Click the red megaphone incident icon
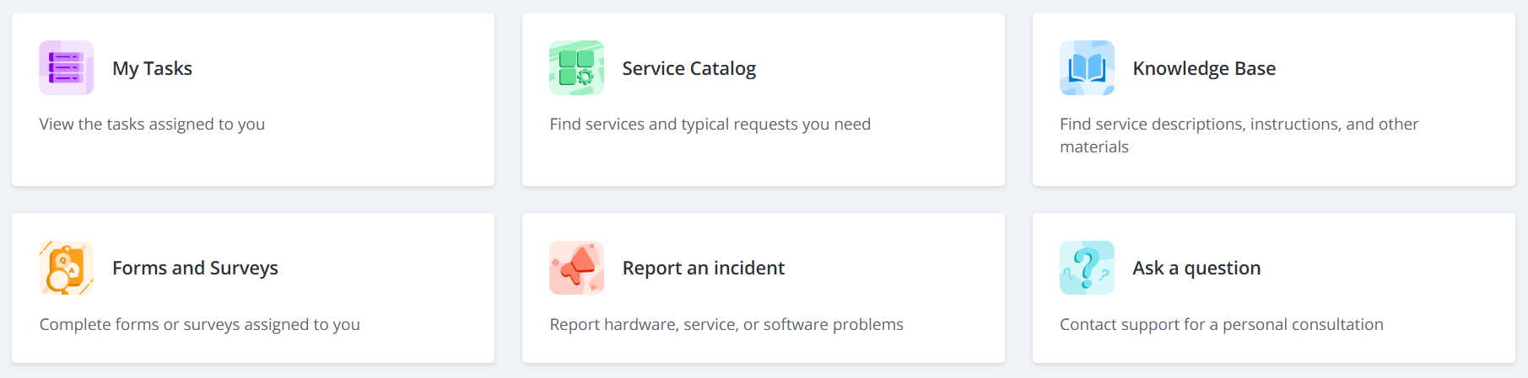 click(576, 268)
